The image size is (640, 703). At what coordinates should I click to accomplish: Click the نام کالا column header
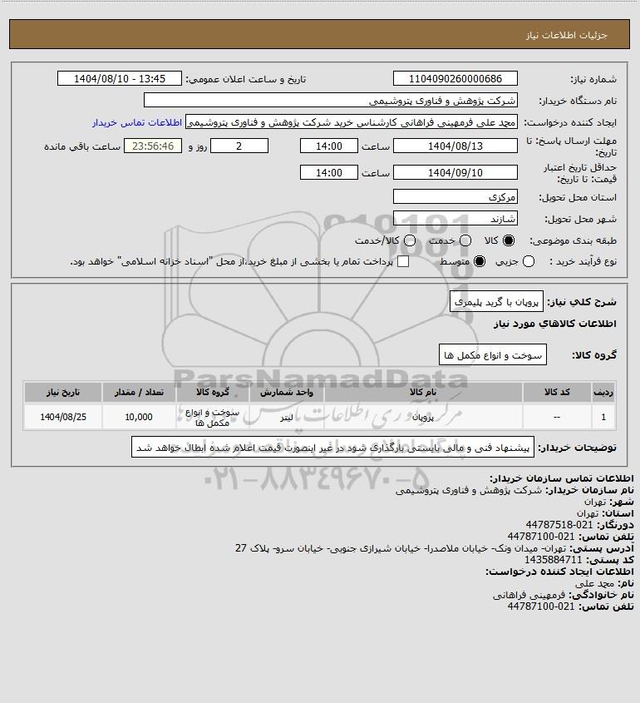(x=423, y=393)
